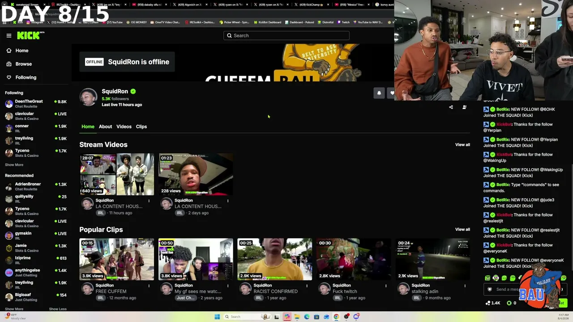Open the Picker Wheel bookmark
The height and width of the screenshot is (322, 573).
tap(234, 22)
